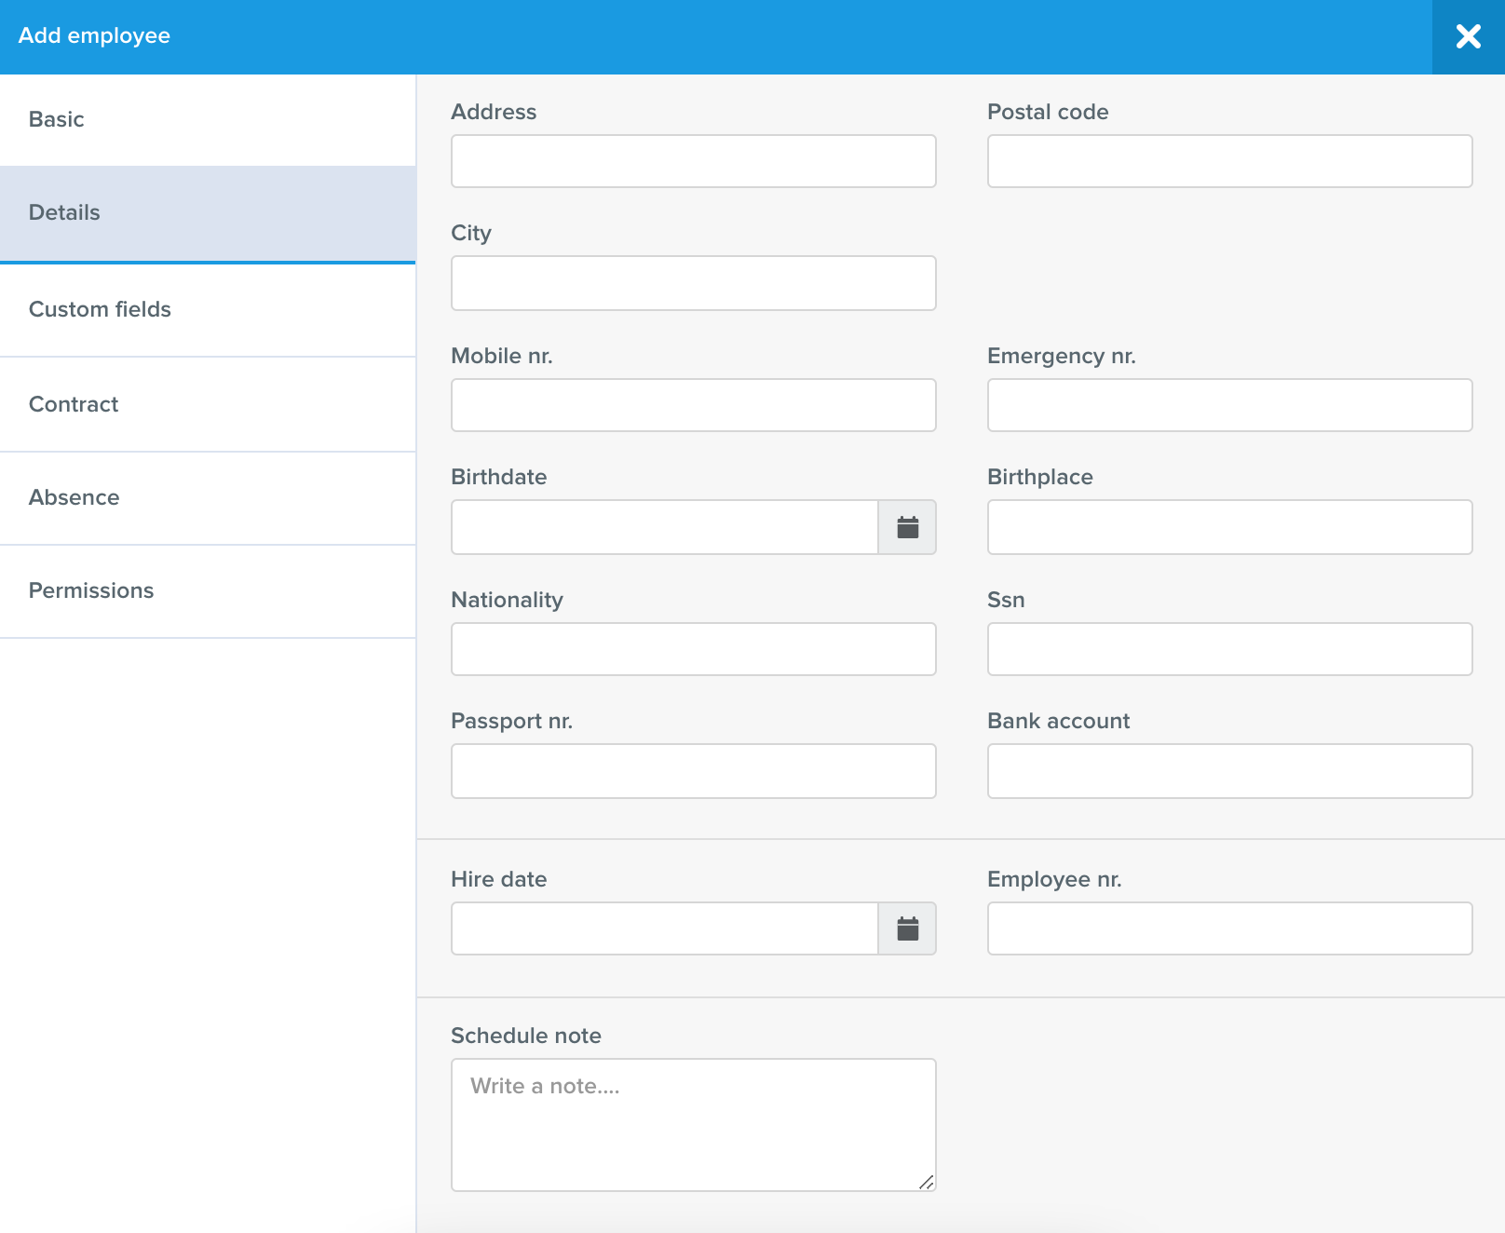1505x1233 pixels.
Task: Select the Mobile nr. input
Action: click(693, 405)
